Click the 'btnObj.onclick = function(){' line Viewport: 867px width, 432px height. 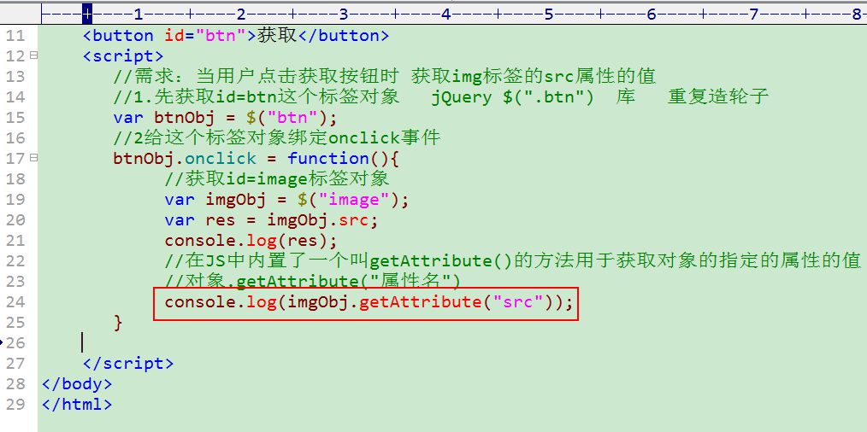pyautogui.click(x=256, y=159)
